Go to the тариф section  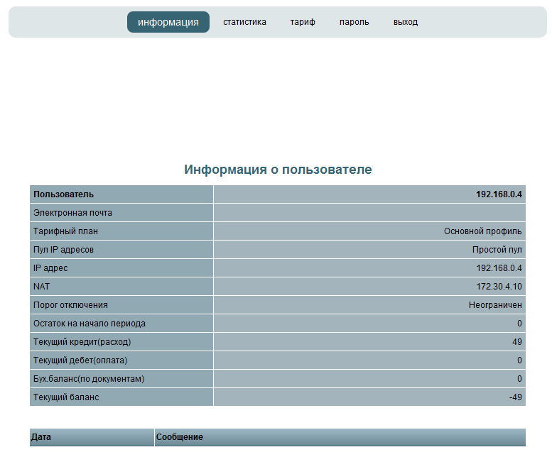pyautogui.click(x=303, y=22)
